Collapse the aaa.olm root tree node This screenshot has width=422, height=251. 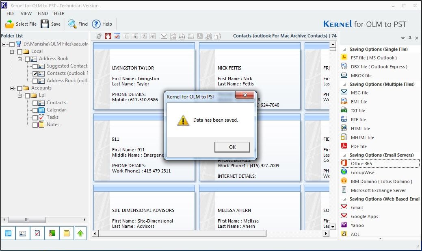[x=4, y=44]
